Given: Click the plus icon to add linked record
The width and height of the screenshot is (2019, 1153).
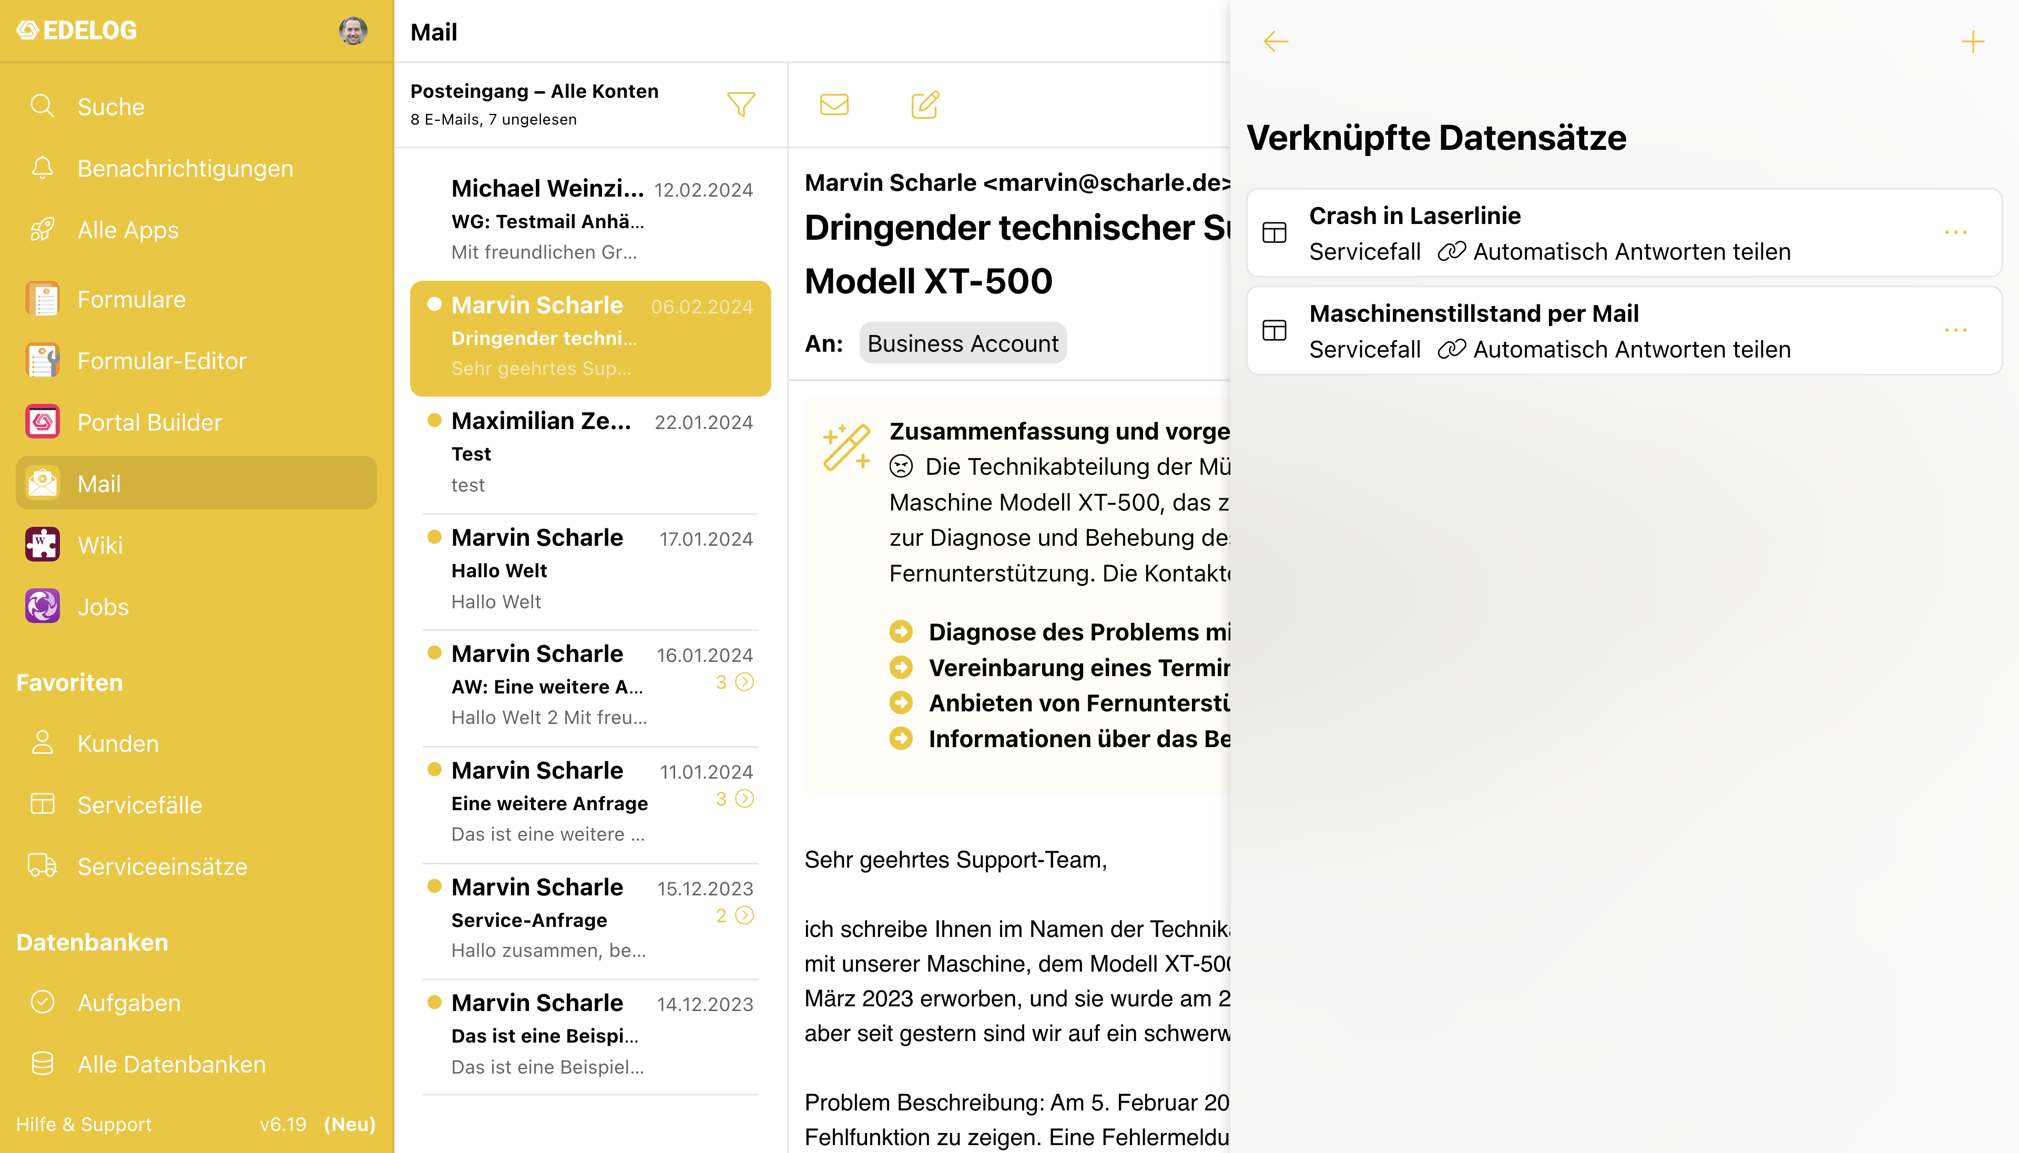Looking at the screenshot, I should (1972, 41).
